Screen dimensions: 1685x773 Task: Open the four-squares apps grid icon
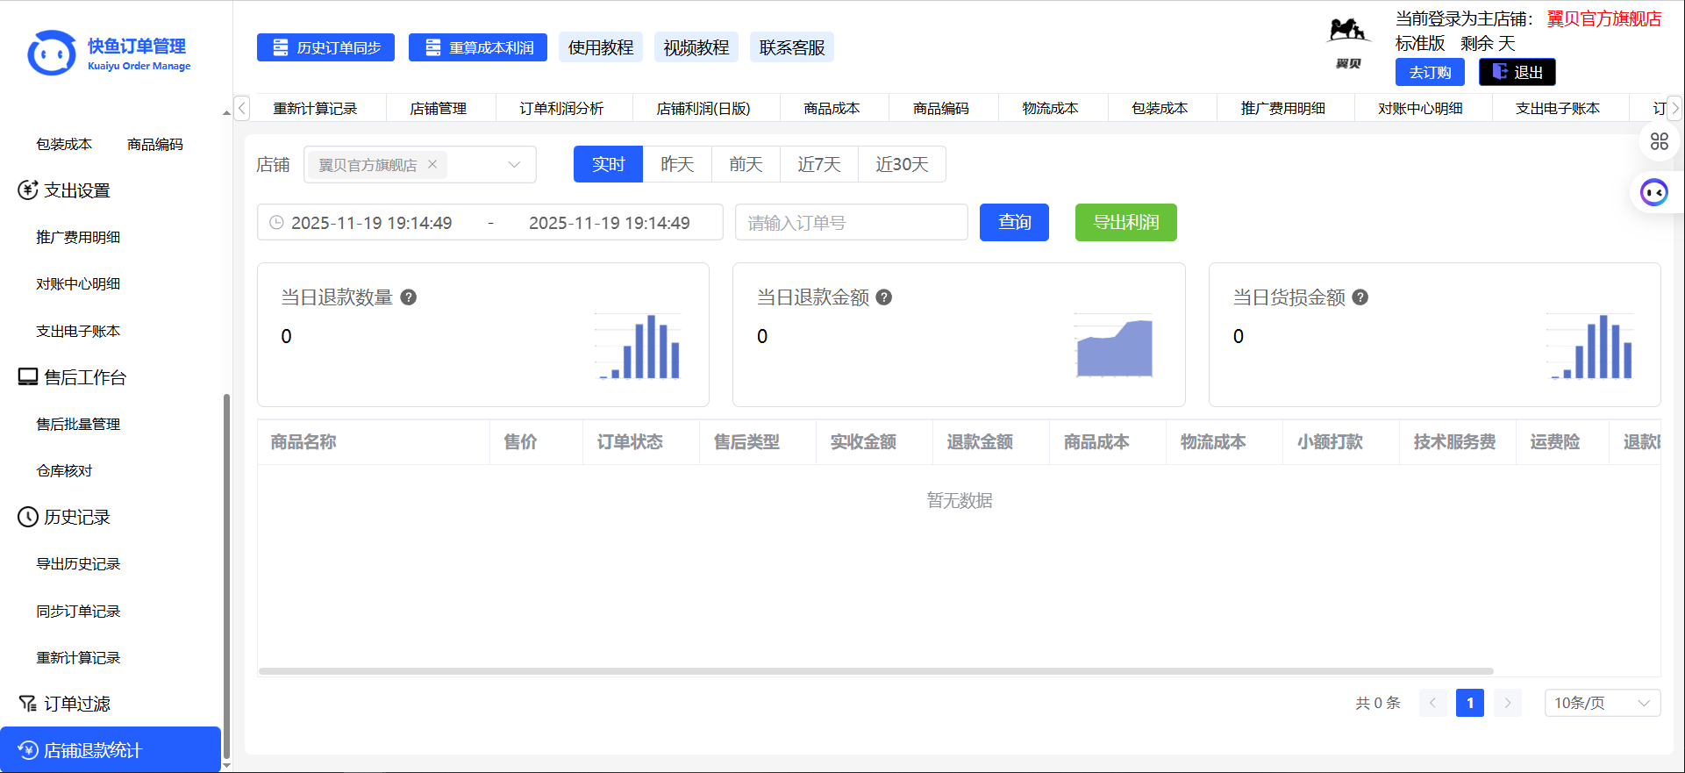tap(1659, 141)
